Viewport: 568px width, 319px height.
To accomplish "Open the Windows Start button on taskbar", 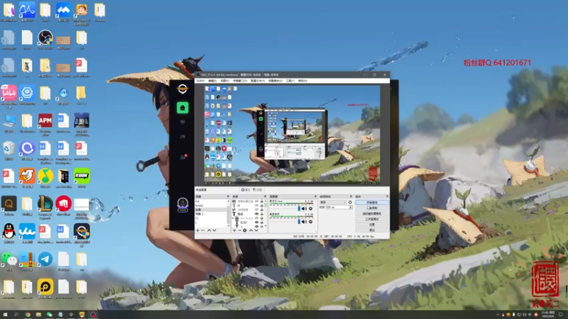I will pos(5,315).
